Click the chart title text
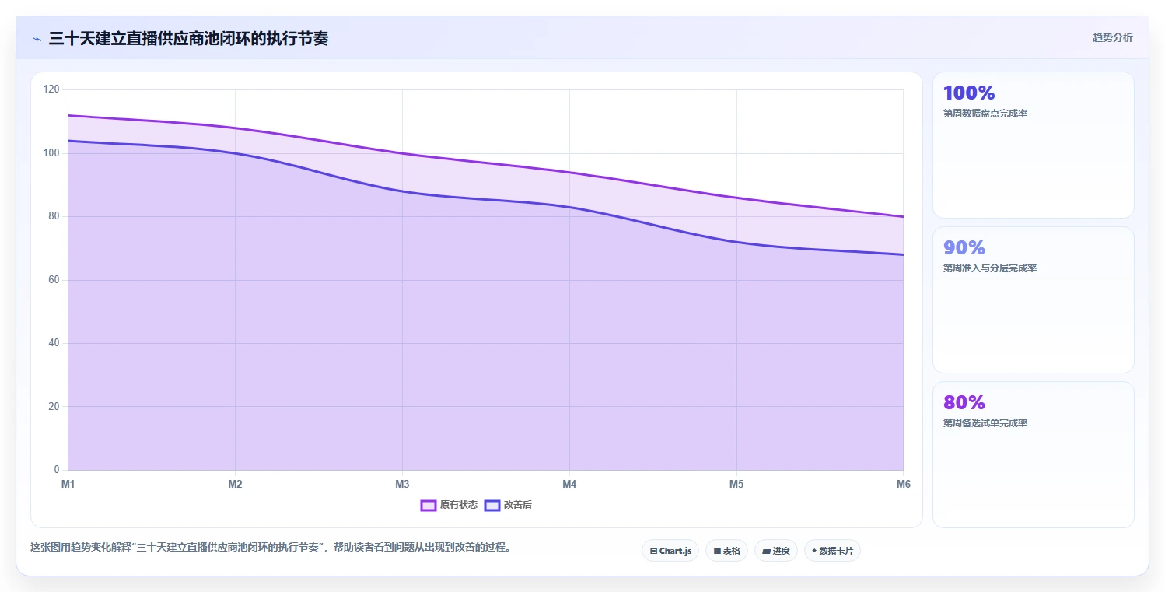Screen dimensions: 1165x592 click(188, 38)
